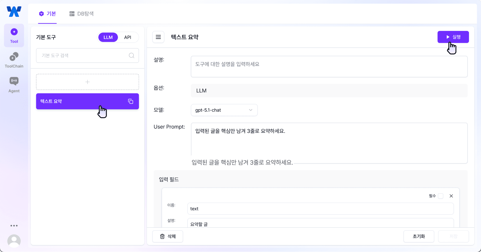The image size is (481, 252).
Task: Select the 기본 tab
Action: (47, 14)
